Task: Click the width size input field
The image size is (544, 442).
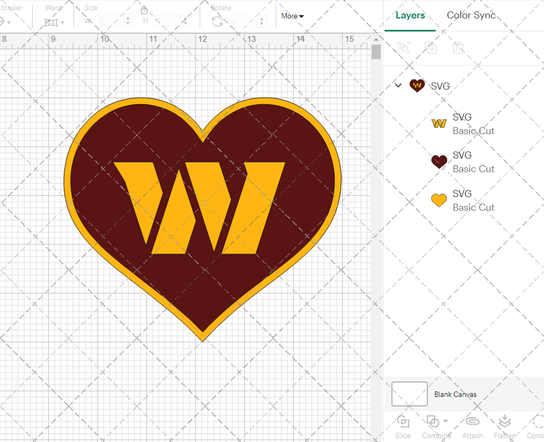Action: point(109,21)
